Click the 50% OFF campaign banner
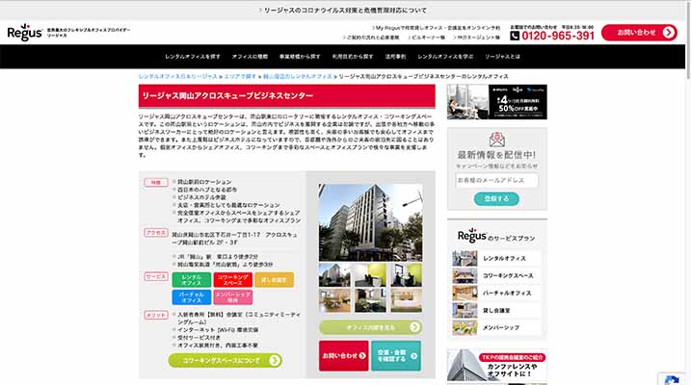This screenshot has width=691, height=385. [x=496, y=102]
